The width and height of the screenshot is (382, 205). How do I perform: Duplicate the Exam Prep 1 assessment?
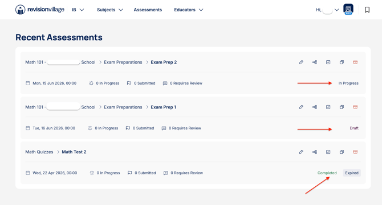[x=342, y=107]
